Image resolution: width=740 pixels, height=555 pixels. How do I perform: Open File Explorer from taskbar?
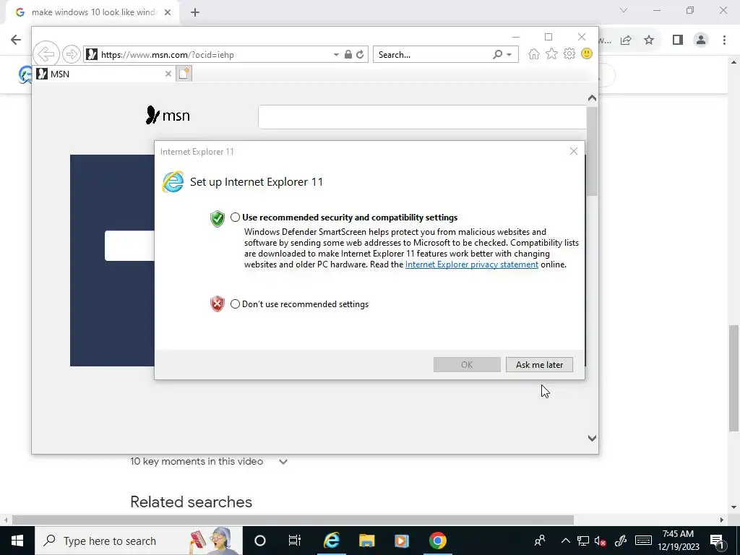point(366,541)
